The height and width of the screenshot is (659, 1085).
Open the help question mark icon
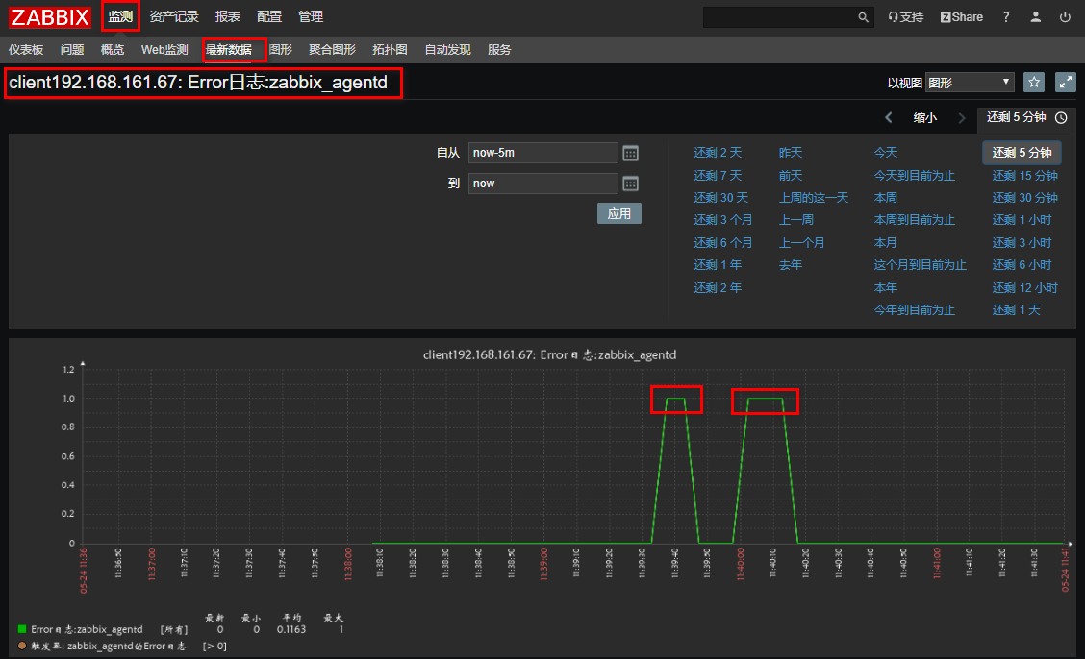[x=1006, y=17]
